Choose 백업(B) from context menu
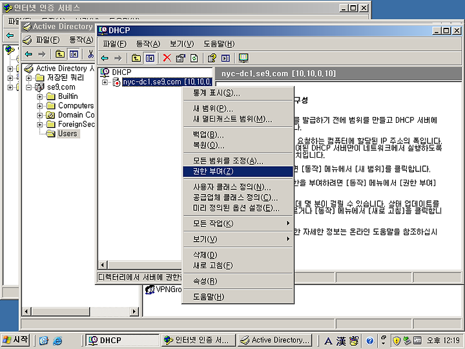 (x=238, y=134)
